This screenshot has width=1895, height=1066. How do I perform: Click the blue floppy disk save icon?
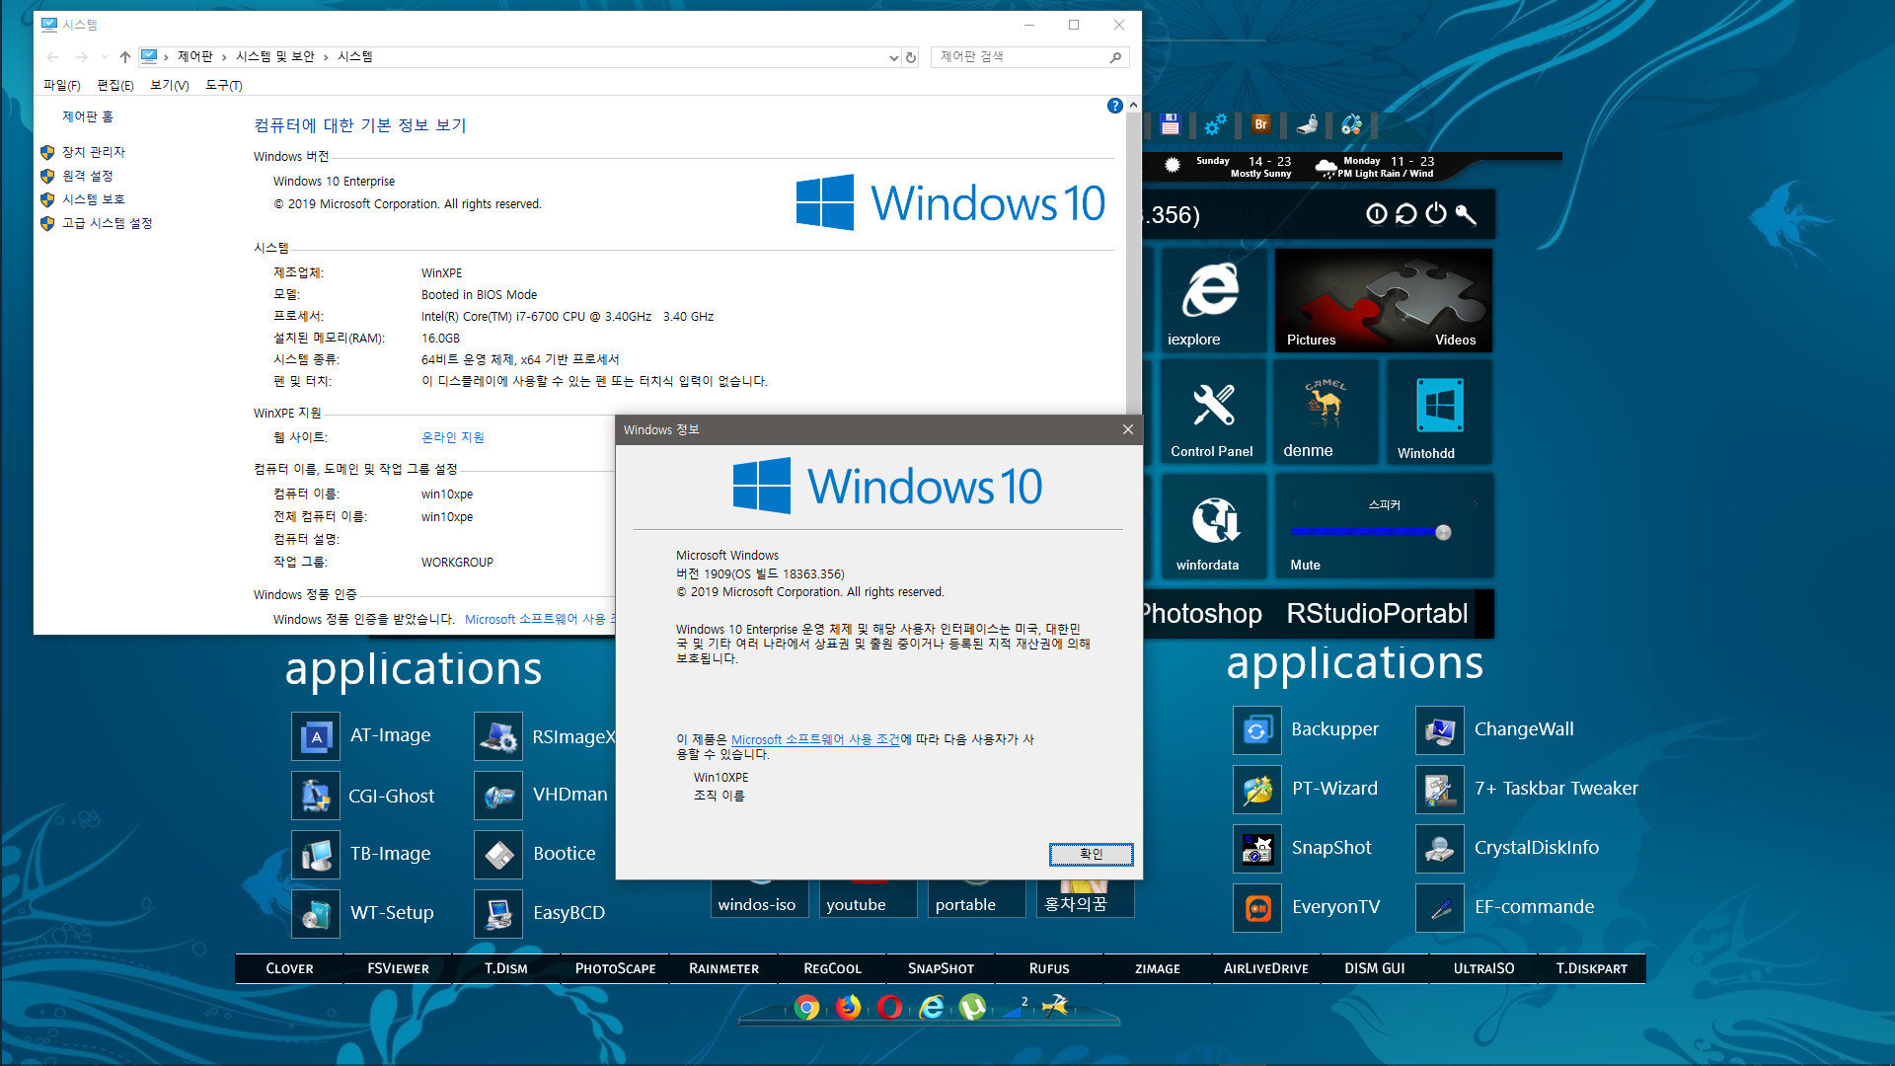[1171, 124]
